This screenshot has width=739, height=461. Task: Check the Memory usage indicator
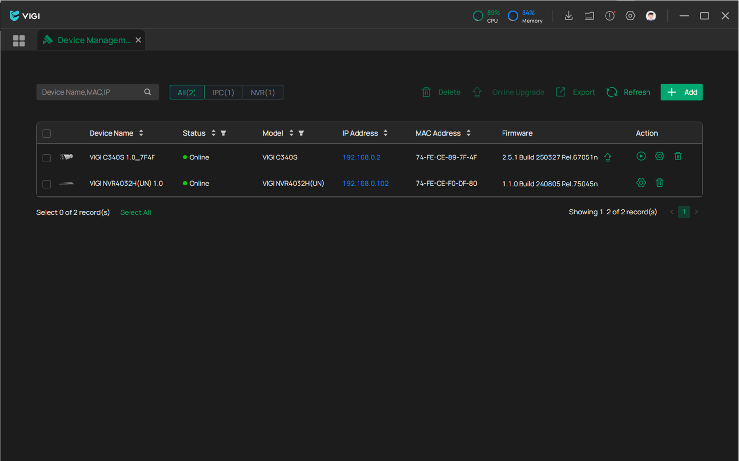(x=525, y=16)
